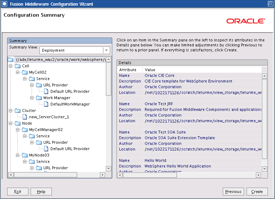Screen dimensions: 275x199
Task: Collapse Service node under MyCell02
Action: (x=25, y=79)
